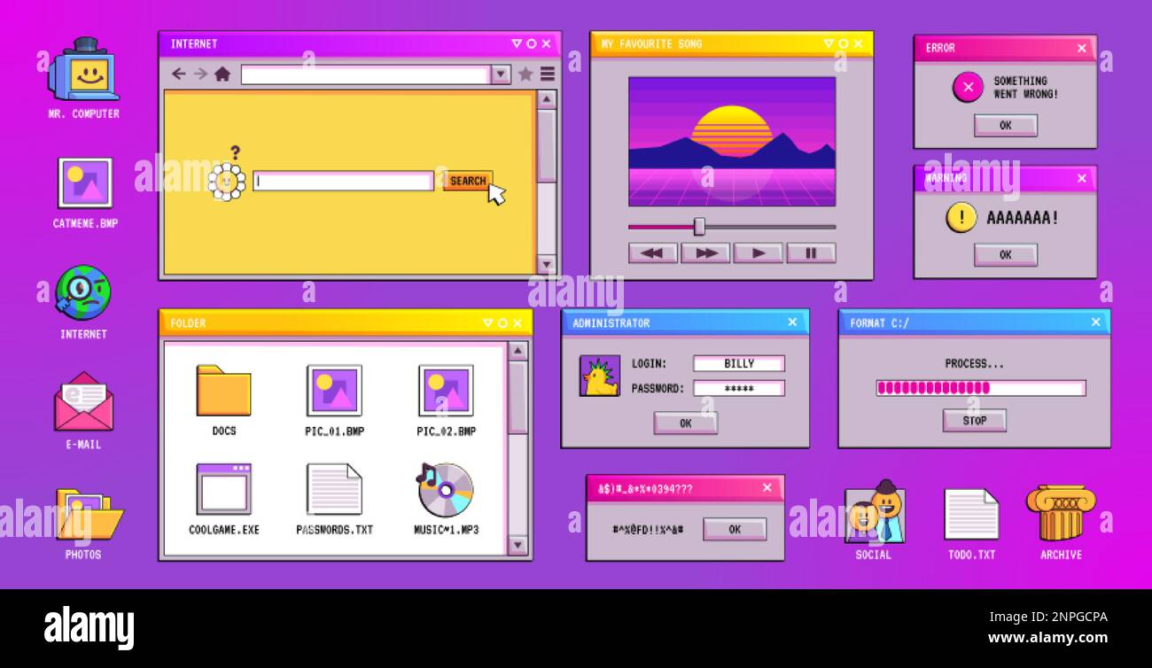This screenshot has height=668, width=1152.
Task: Expand the address bar dropdown arrow
Action: coord(501,74)
